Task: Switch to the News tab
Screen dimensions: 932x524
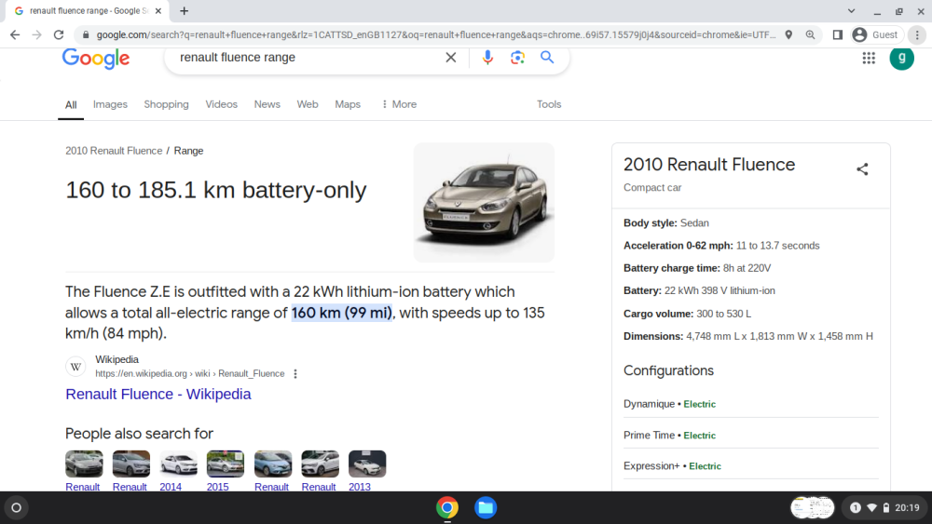Action: [x=267, y=104]
